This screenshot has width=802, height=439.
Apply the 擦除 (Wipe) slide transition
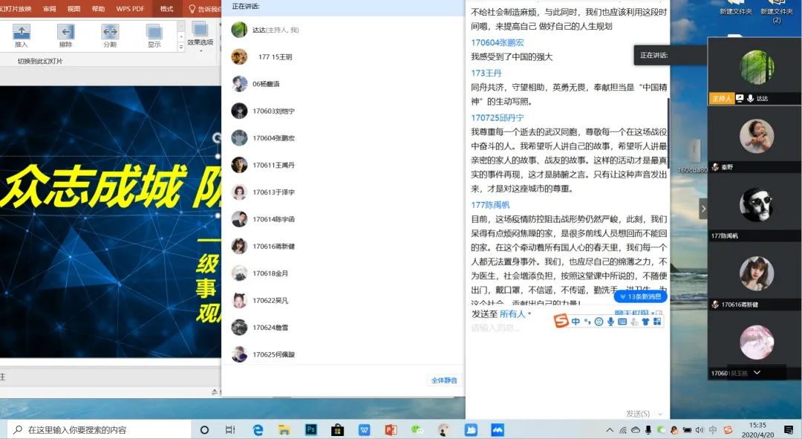(65, 35)
